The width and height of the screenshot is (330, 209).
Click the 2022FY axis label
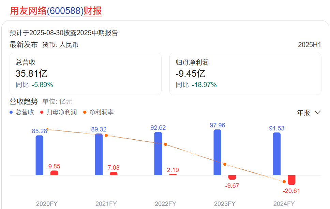(x=165, y=204)
